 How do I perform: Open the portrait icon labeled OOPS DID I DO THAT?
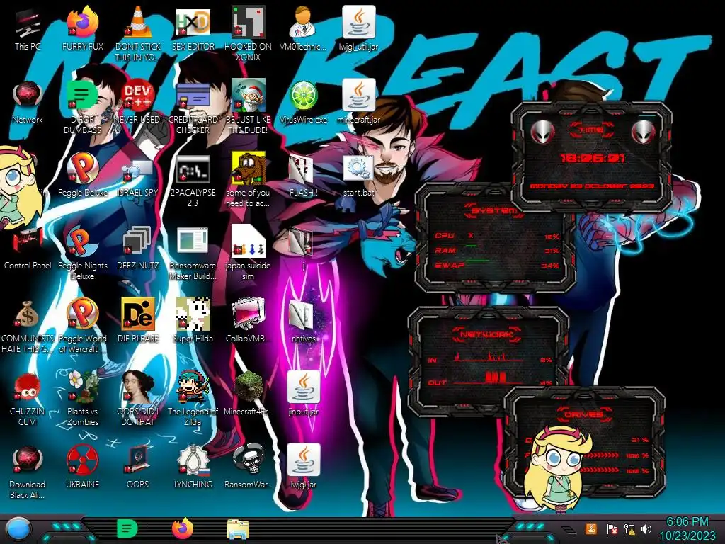pos(138,399)
